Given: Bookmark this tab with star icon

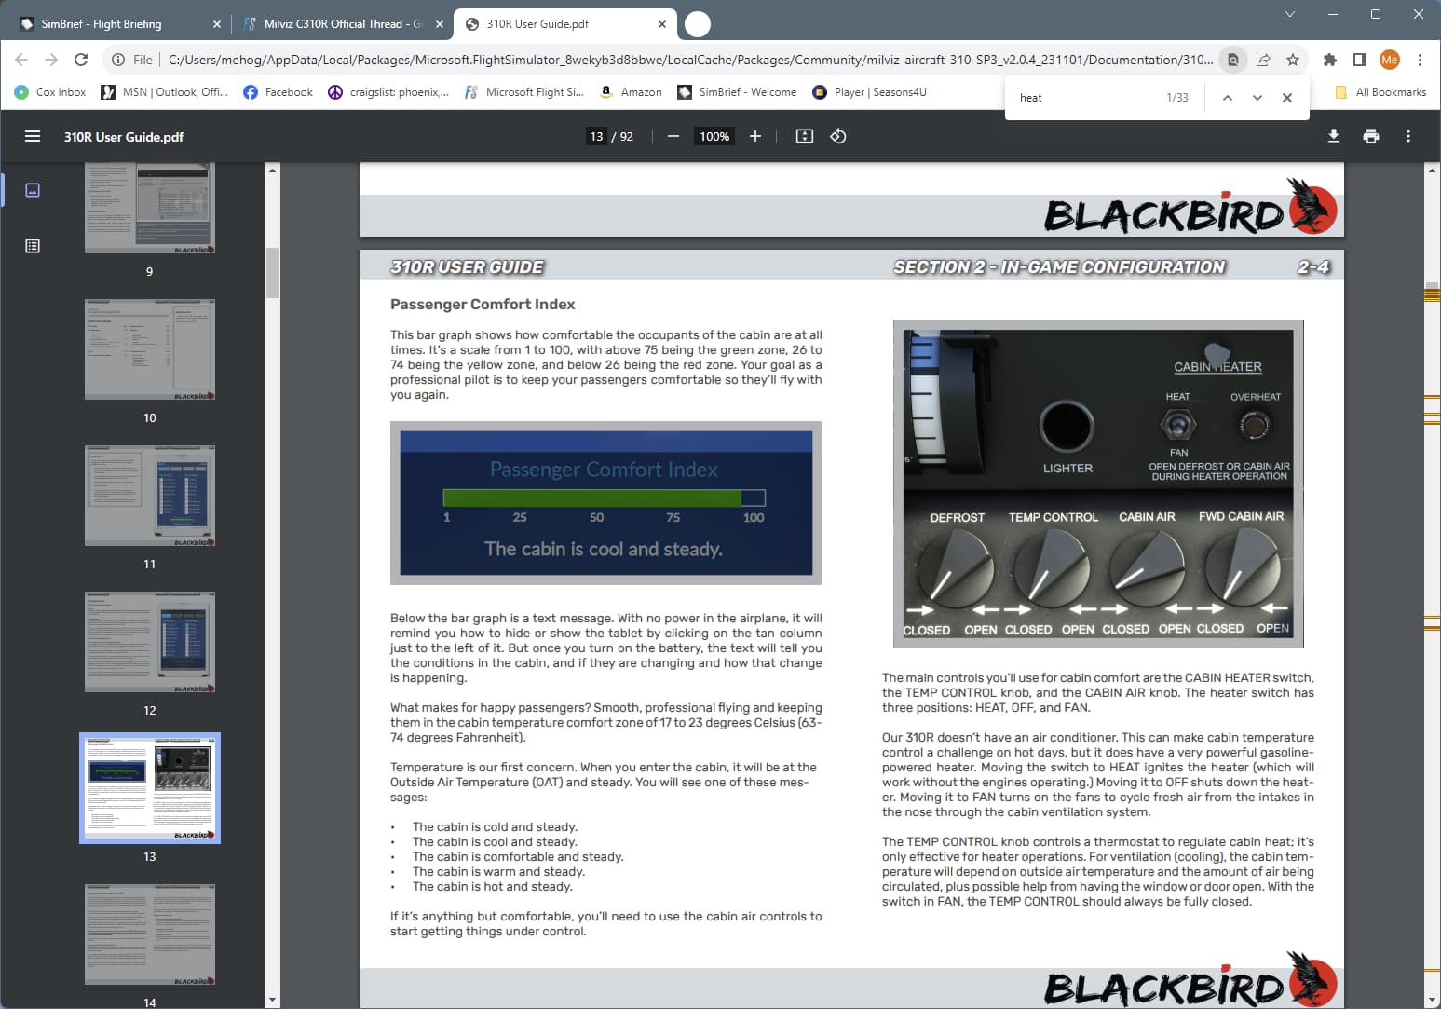Looking at the screenshot, I should coord(1293,60).
